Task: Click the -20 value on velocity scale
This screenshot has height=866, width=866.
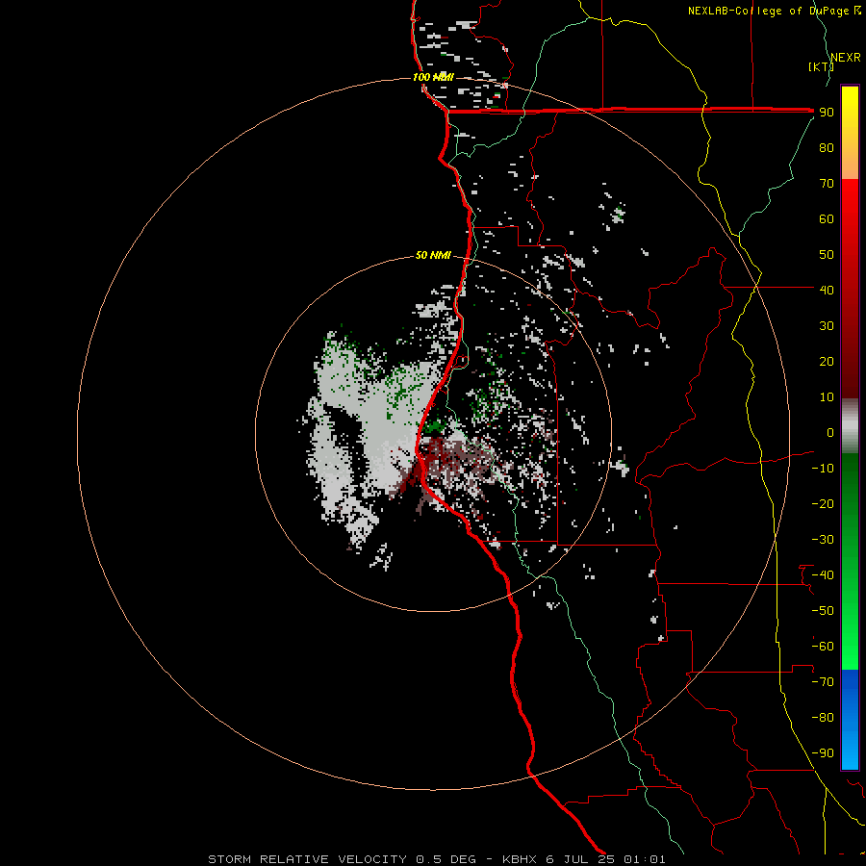Action: pos(823,503)
